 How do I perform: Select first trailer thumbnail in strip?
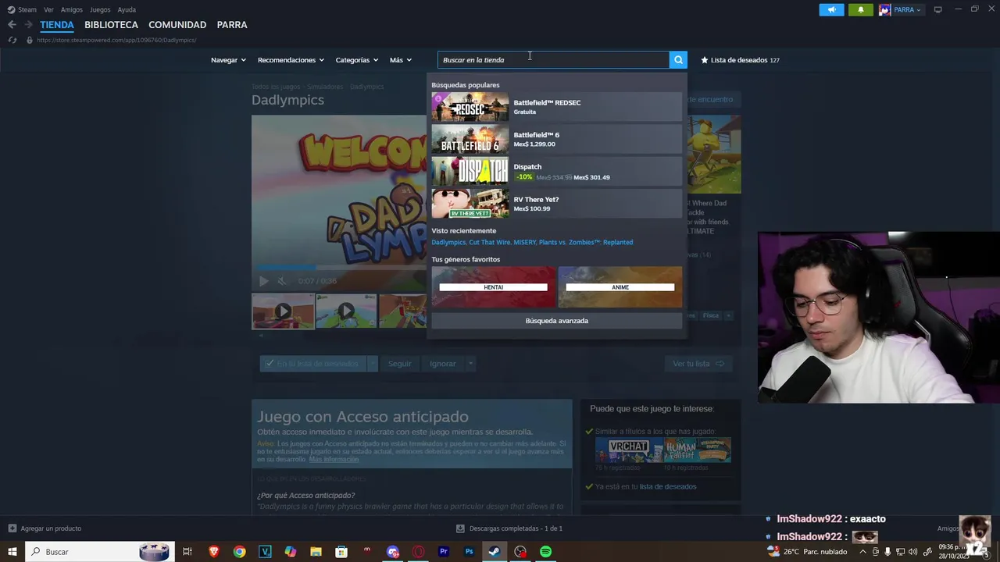[283, 311]
